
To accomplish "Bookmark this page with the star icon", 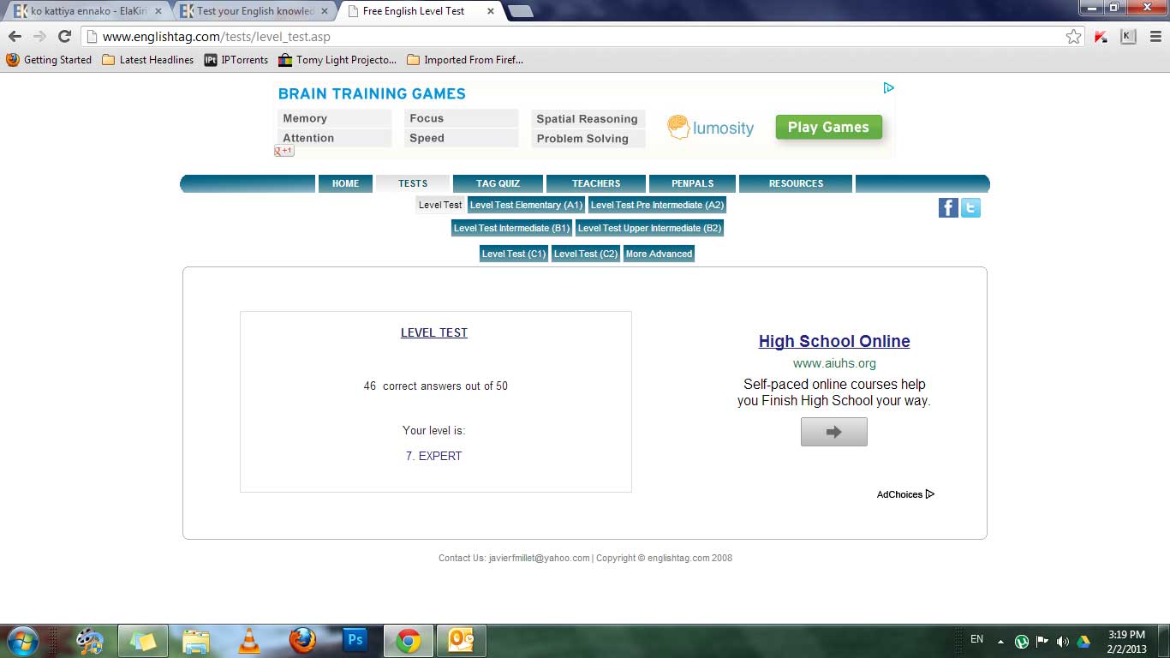I will 1073,36.
